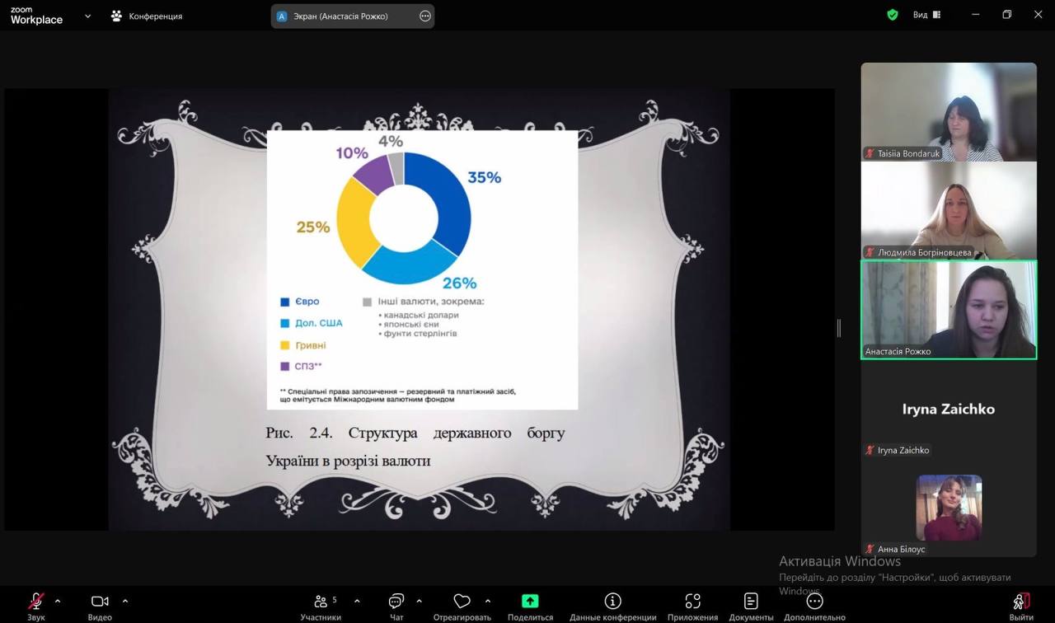This screenshot has height=623, width=1055.
Task: Click the green Поделиться share screen button
Action: click(x=530, y=602)
